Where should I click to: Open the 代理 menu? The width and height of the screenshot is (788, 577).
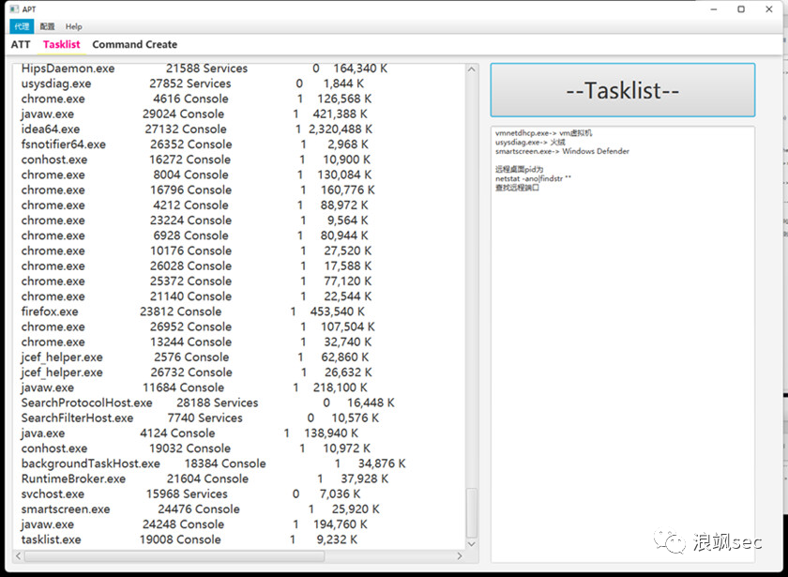coord(22,26)
